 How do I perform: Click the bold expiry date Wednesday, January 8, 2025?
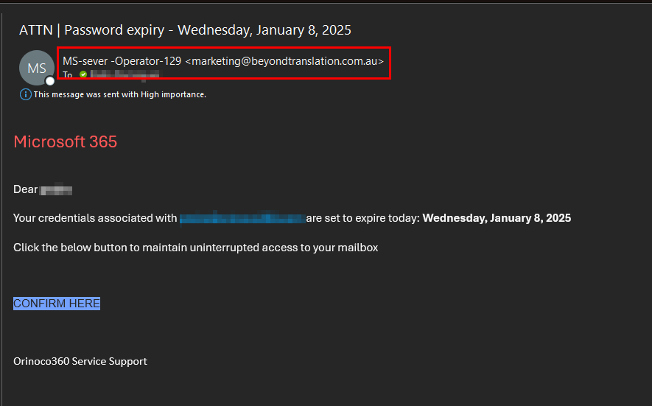[497, 218]
